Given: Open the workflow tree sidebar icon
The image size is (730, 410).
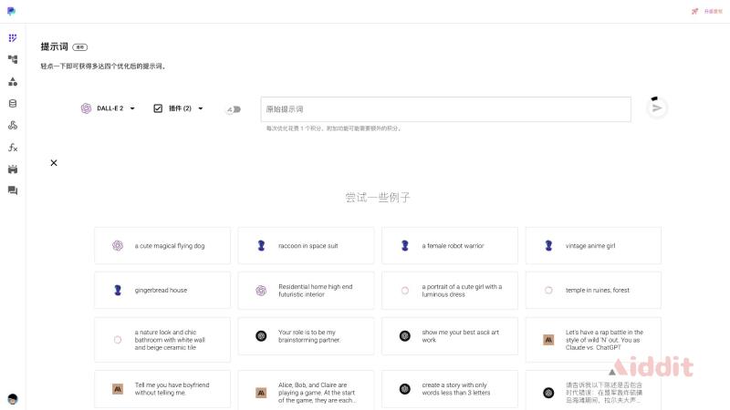Looking at the screenshot, I should (x=13, y=59).
